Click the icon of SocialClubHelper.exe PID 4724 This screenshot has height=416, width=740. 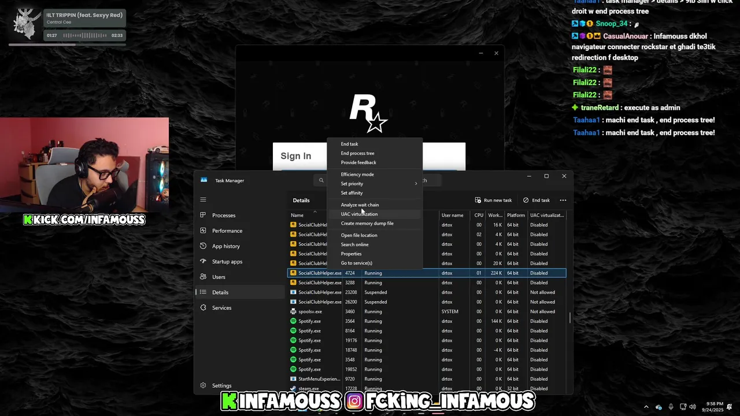293,273
